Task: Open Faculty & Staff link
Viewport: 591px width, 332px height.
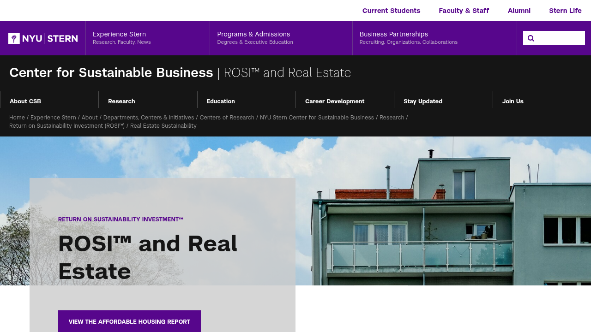Action: point(464,11)
